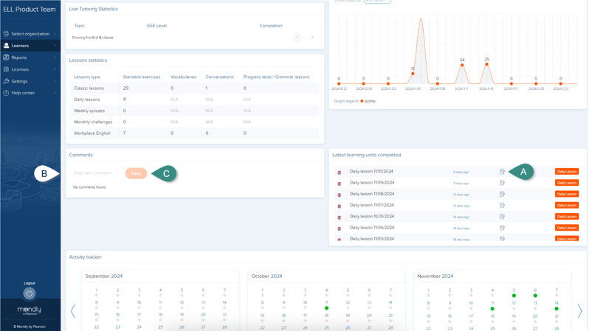595x331 pixels.
Task: Click the Help center question mark icon
Action: [7, 93]
